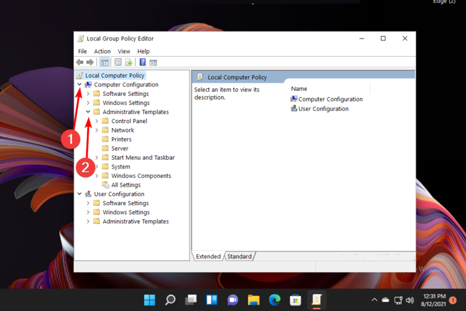The image size is (466, 311).
Task: Select Administrative Templates under User Configuration
Action: [135, 221]
